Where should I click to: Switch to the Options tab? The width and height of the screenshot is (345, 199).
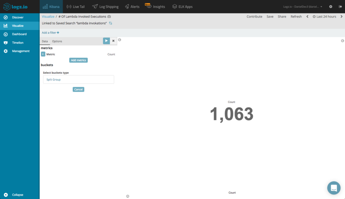tap(57, 41)
